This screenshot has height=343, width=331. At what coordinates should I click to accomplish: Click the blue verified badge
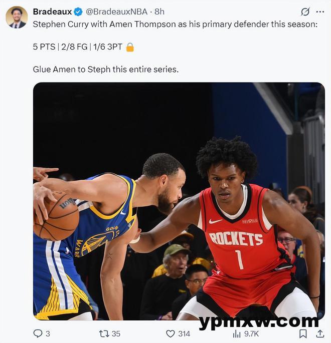[78, 12]
